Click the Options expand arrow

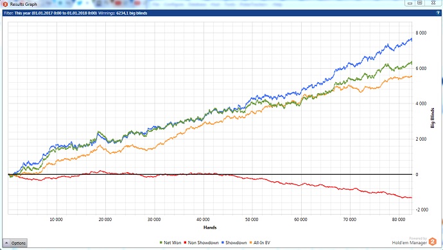[x=6, y=243]
